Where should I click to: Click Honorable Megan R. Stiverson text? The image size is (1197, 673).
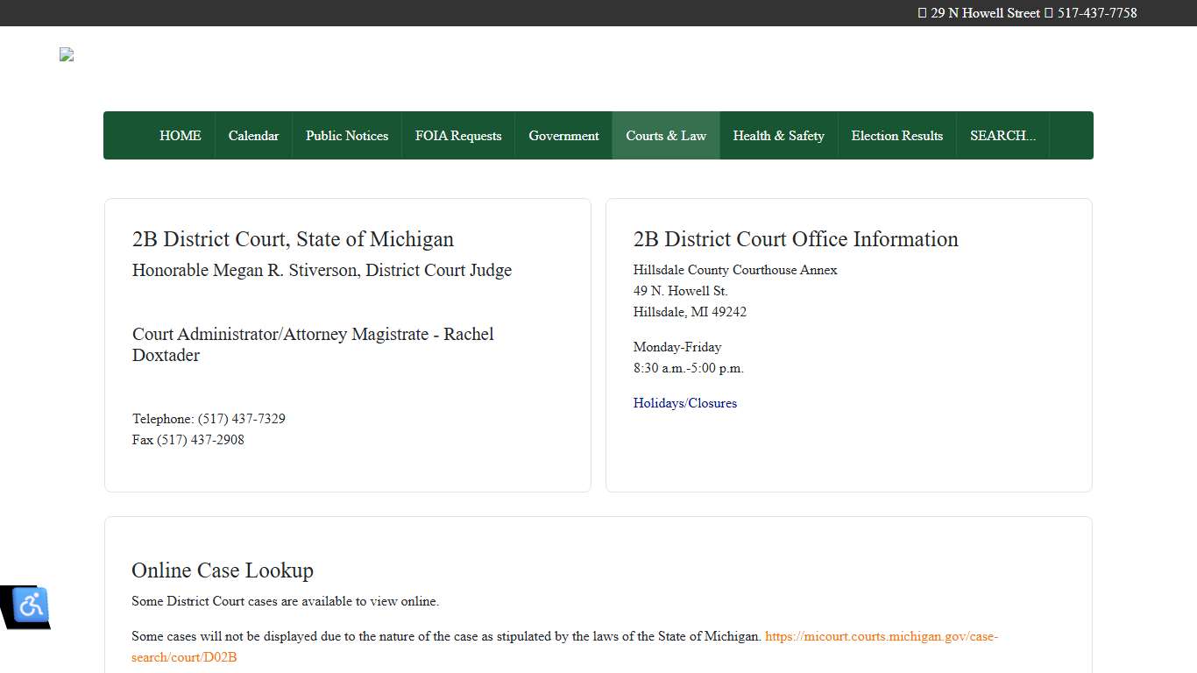[x=322, y=270]
